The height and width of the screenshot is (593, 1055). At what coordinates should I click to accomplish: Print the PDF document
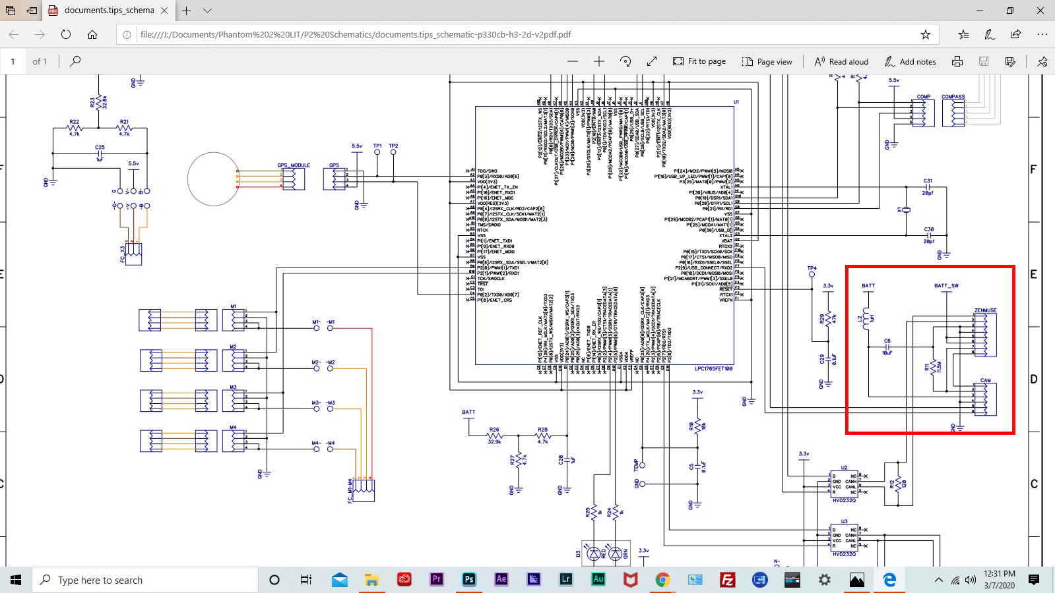point(957,61)
